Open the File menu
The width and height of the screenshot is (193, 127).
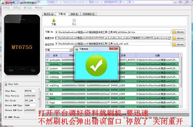(6, 8)
